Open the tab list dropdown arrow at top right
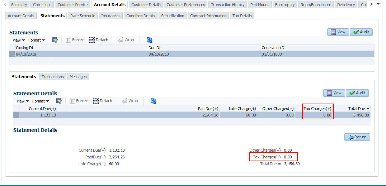 (x=378, y=4)
